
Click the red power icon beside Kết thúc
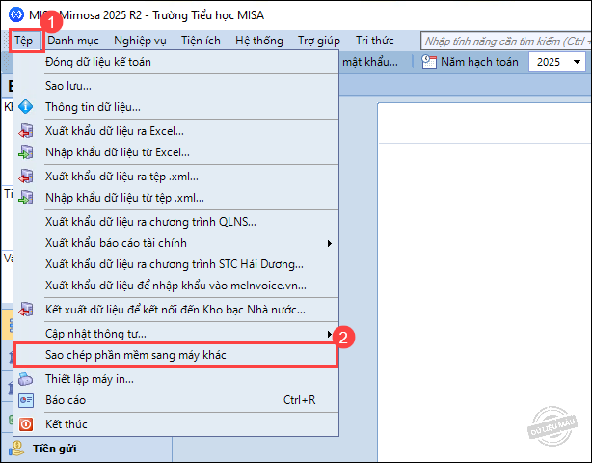pyautogui.click(x=26, y=424)
